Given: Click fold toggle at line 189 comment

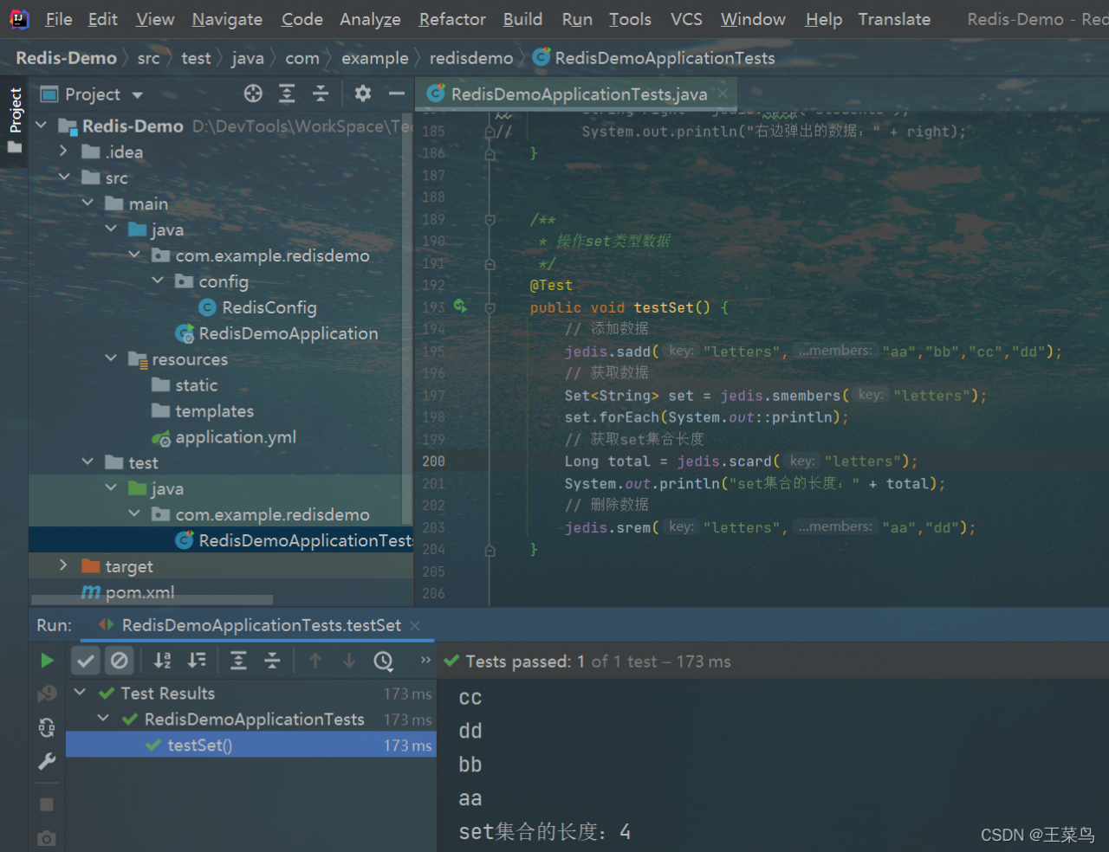Looking at the screenshot, I should (x=490, y=220).
